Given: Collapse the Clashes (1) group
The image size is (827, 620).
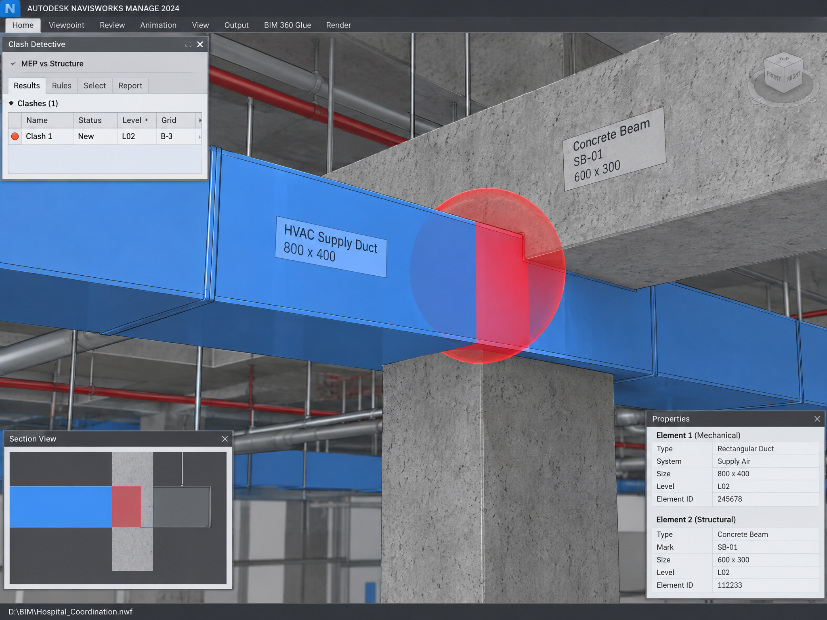Looking at the screenshot, I should (11, 103).
